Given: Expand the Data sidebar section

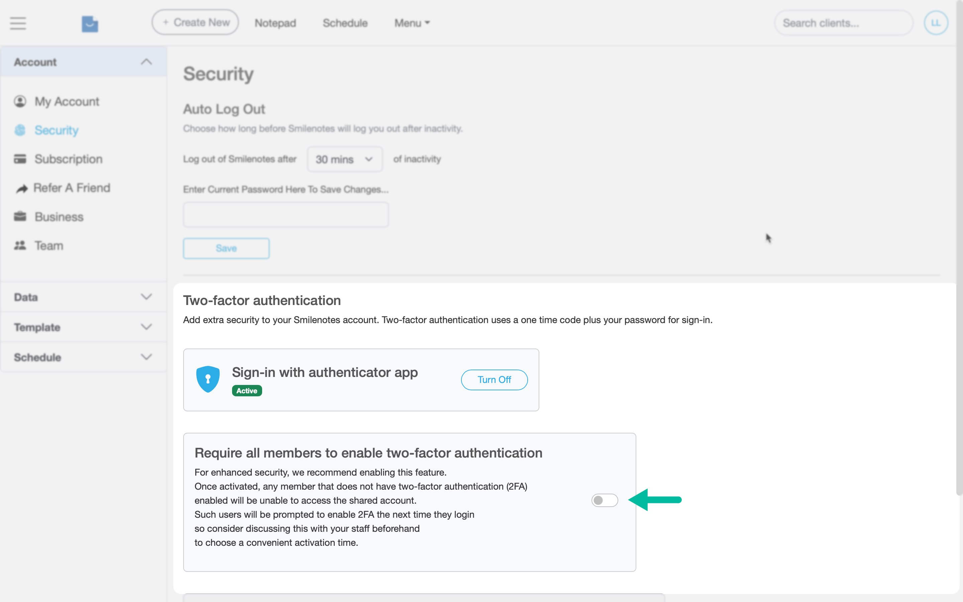Looking at the screenshot, I should tap(146, 297).
